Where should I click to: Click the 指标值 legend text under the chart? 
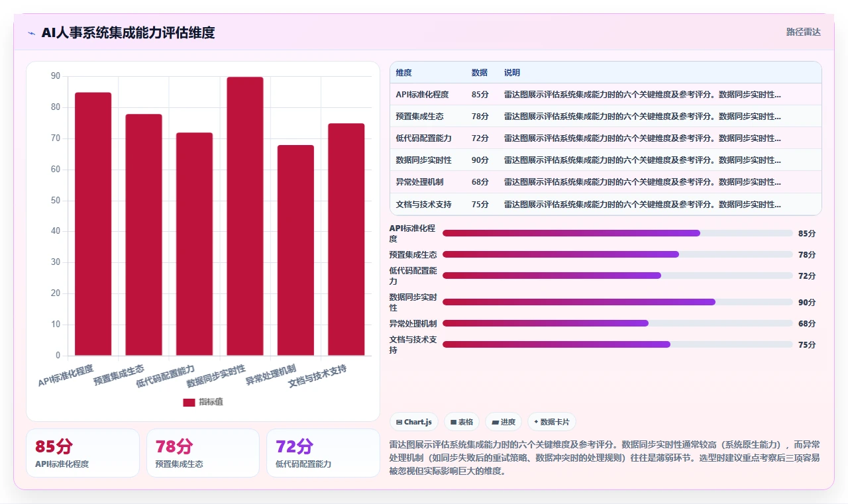pyautogui.click(x=211, y=402)
